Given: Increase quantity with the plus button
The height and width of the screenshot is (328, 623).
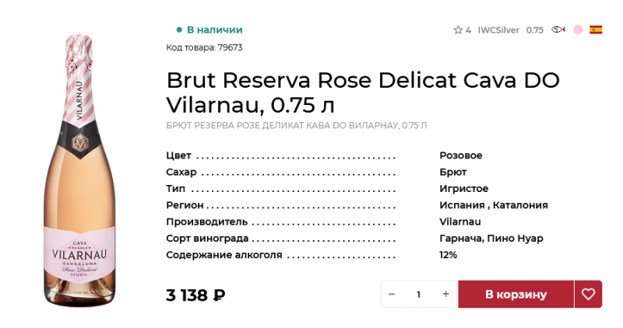Looking at the screenshot, I should point(445,295).
